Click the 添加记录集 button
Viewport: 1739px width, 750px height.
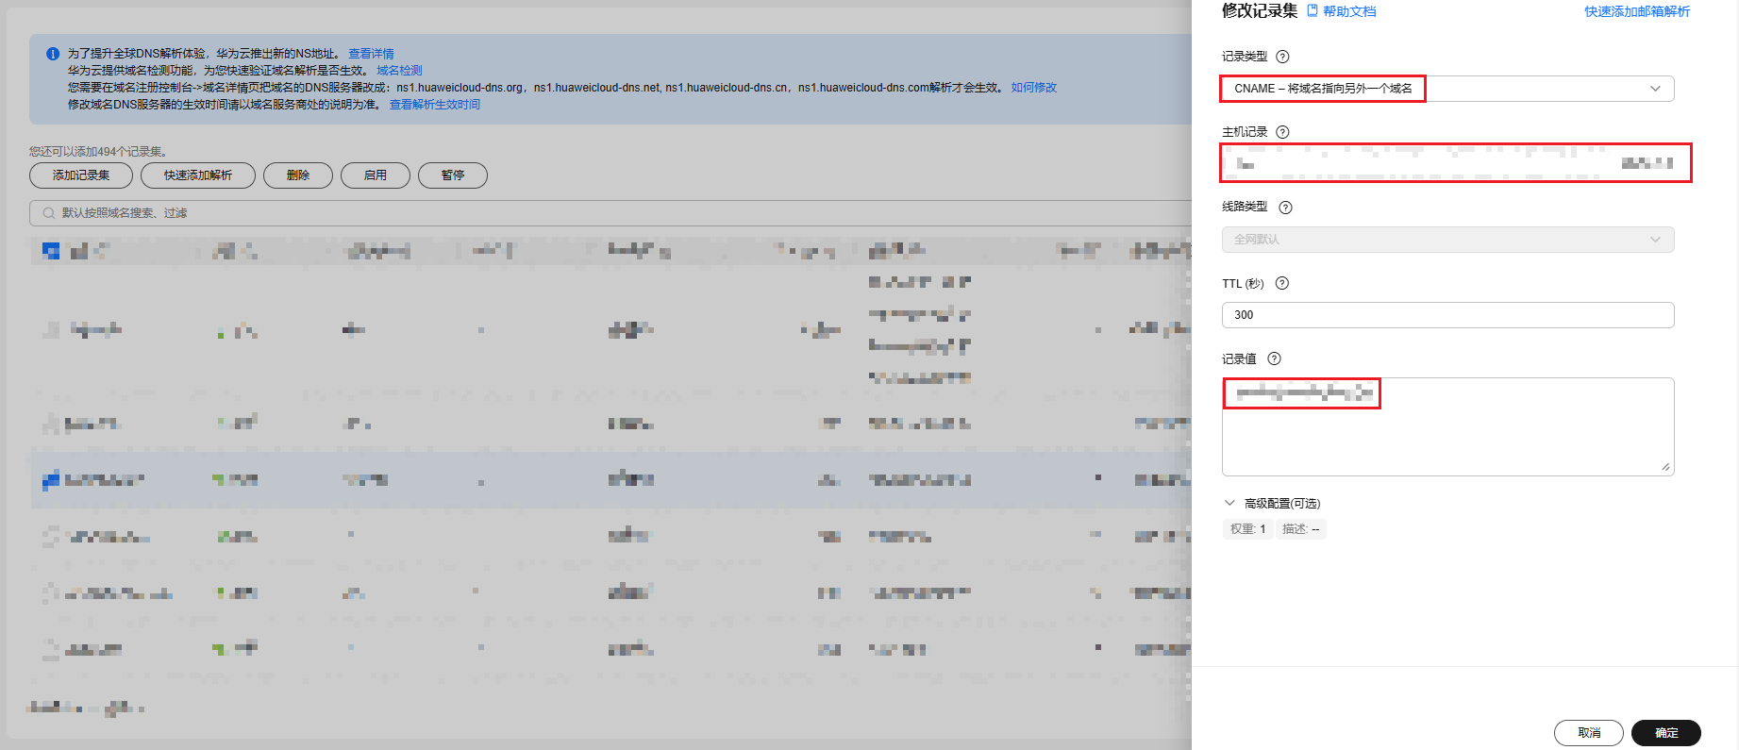tap(81, 175)
